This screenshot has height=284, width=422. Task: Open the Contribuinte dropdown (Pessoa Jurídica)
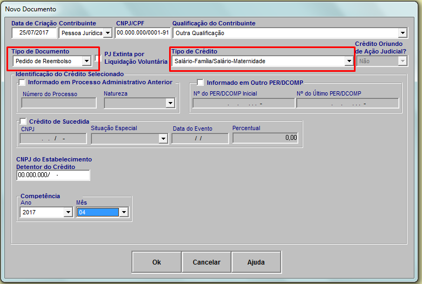tap(108, 33)
